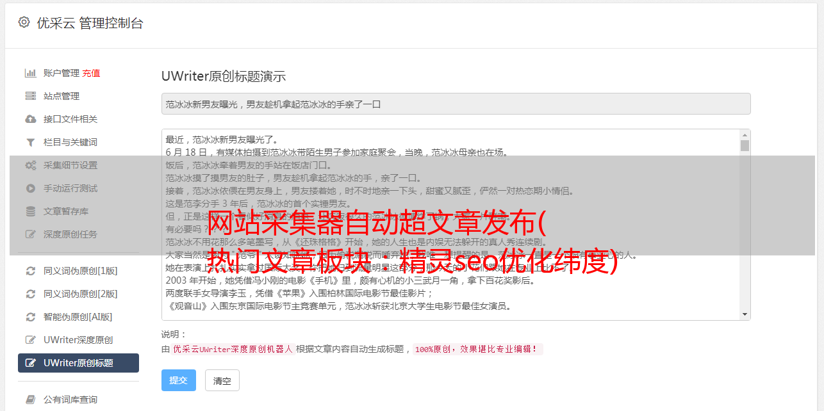
Task: Click the 优采云UWriter深度原创机器人 link text
Action: coord(233,350)
